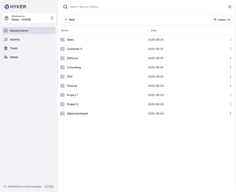Sort by the Date column header
The width and height of the screenshot is (236, 192).
coord(154,30)
